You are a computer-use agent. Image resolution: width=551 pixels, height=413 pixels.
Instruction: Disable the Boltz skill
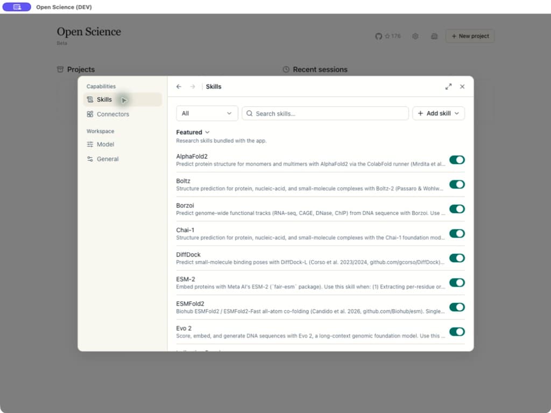pyautogui.click(x=457, y=184)
